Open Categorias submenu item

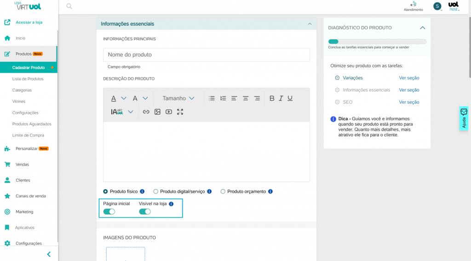coord(22,90)
